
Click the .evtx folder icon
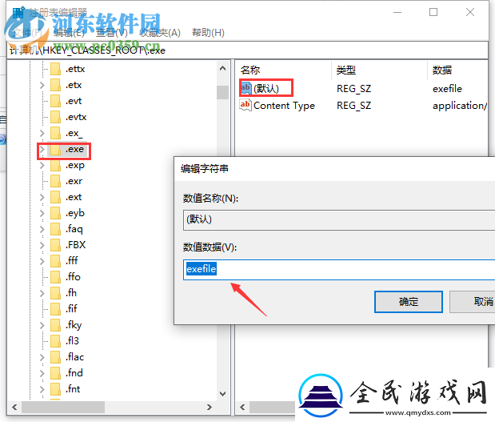[x=55, y=117]
